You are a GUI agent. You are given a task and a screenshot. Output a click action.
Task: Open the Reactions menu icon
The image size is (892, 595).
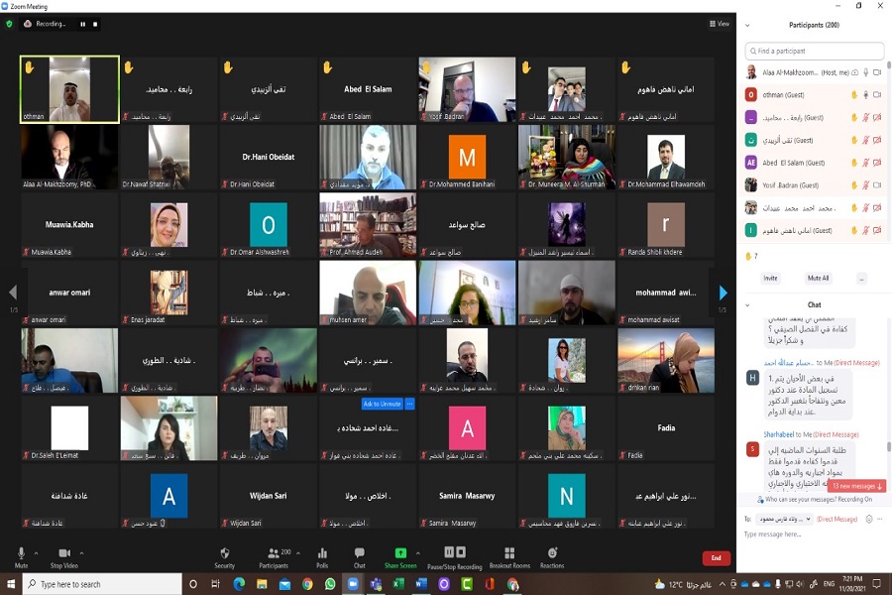(x=552, y=553)
